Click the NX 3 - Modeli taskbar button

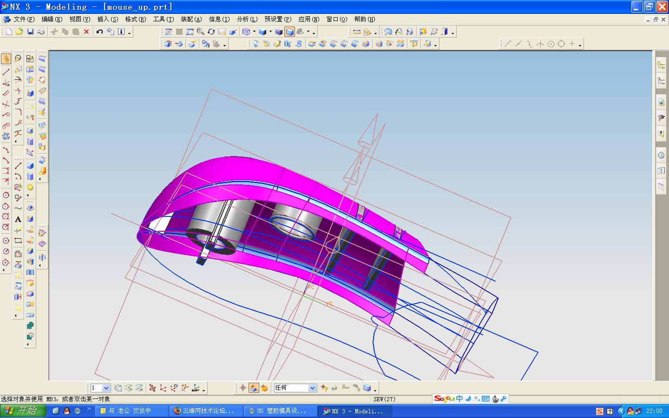coord(355,411)
